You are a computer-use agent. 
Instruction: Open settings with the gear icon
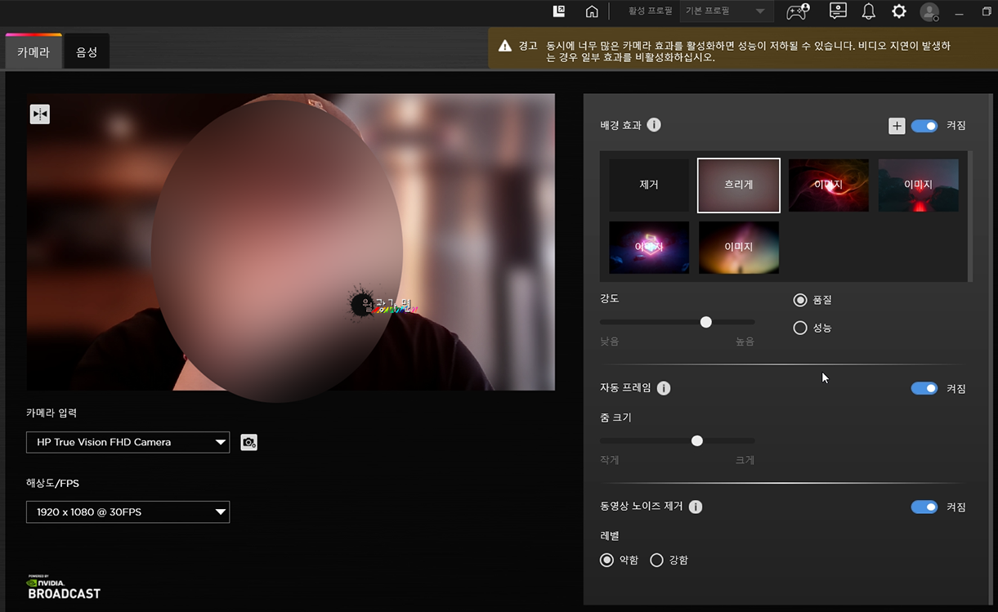click(899, 11)
